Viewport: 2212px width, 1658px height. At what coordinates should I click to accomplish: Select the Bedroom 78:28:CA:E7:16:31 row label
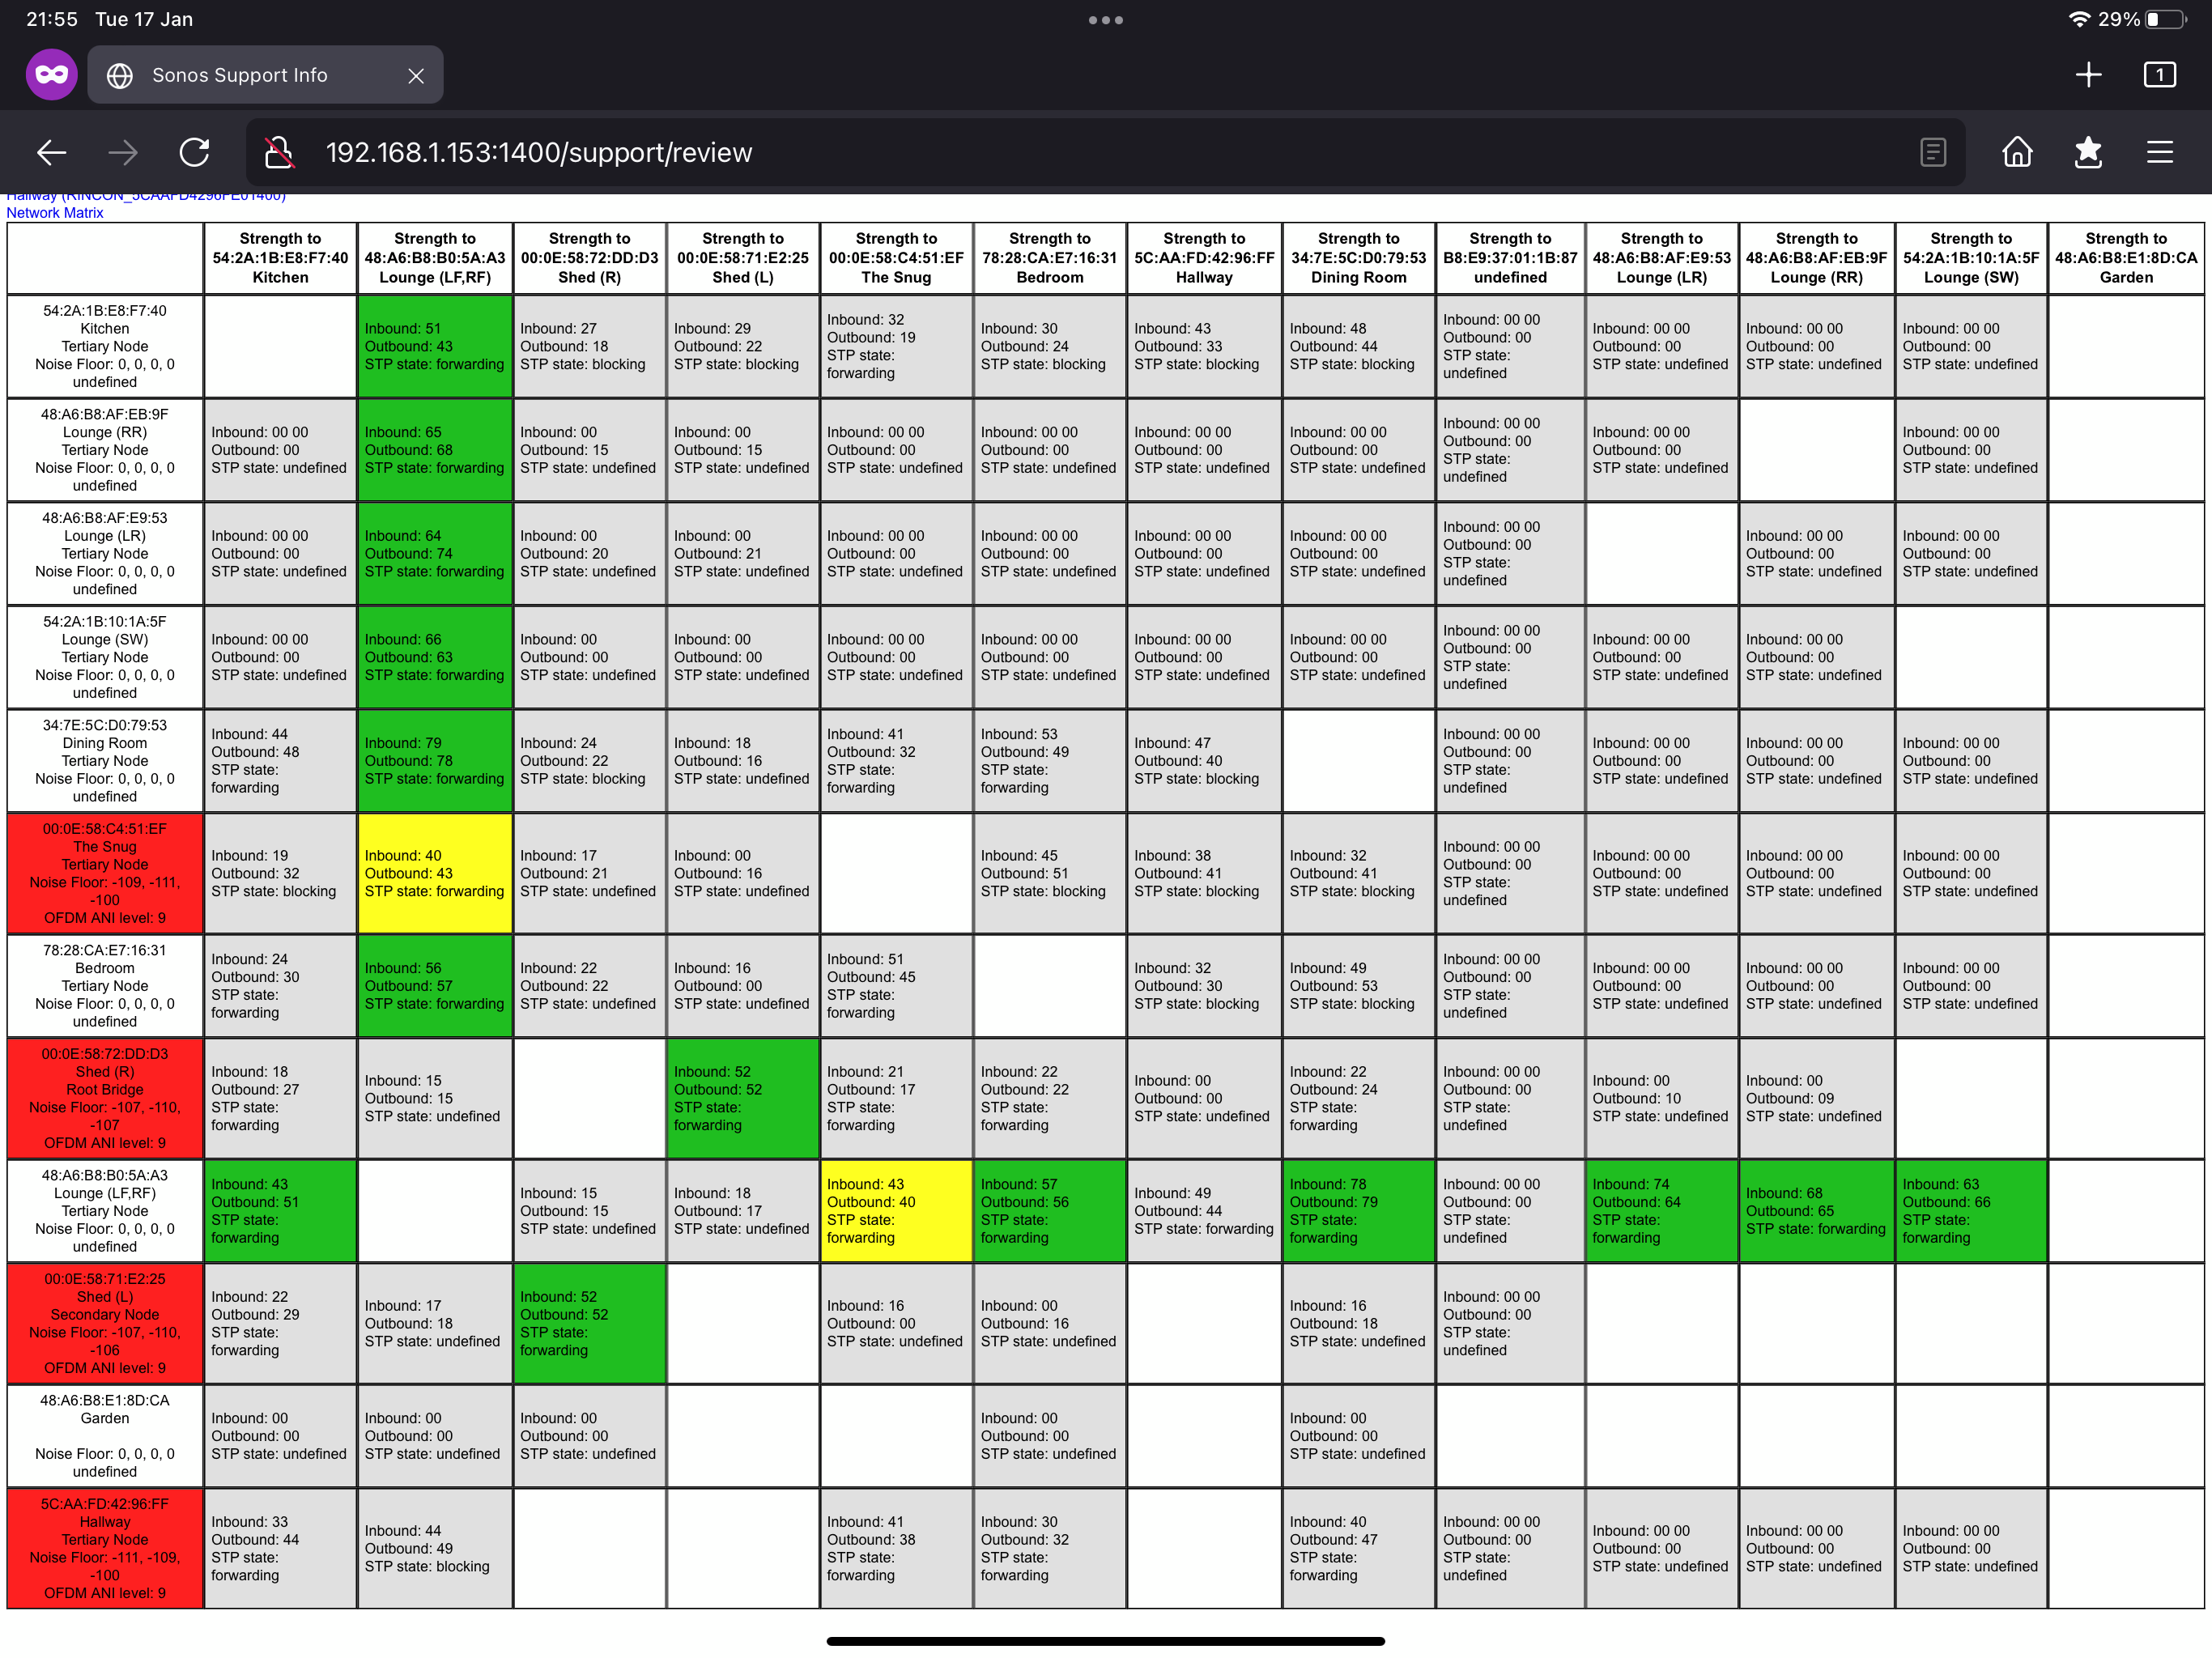(105, 986)
